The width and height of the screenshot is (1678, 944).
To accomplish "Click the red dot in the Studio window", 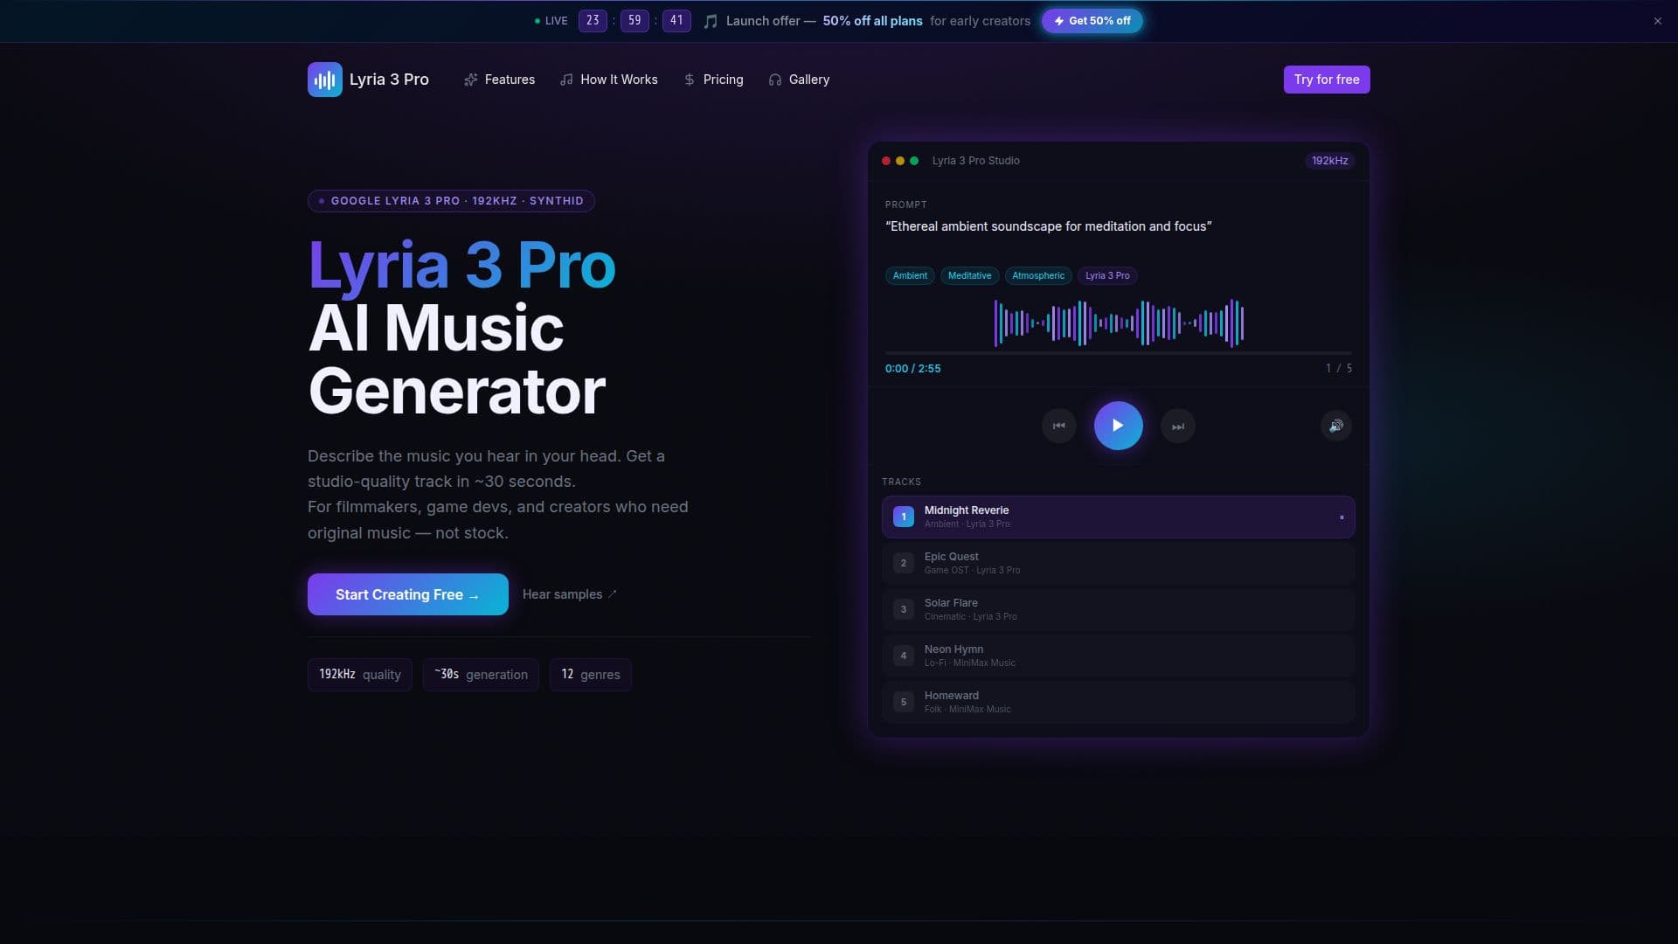I will coord(886,161).
